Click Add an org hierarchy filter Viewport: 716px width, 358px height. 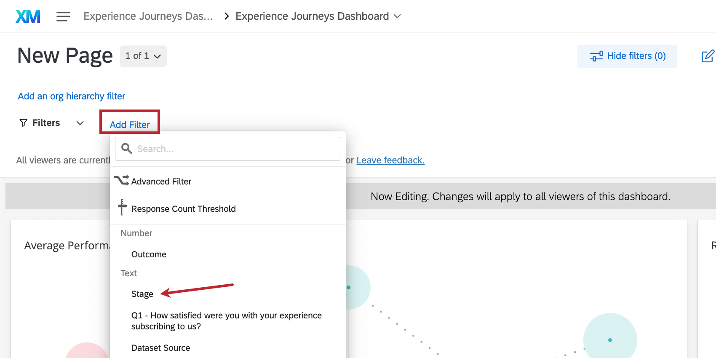pos(71,96)
